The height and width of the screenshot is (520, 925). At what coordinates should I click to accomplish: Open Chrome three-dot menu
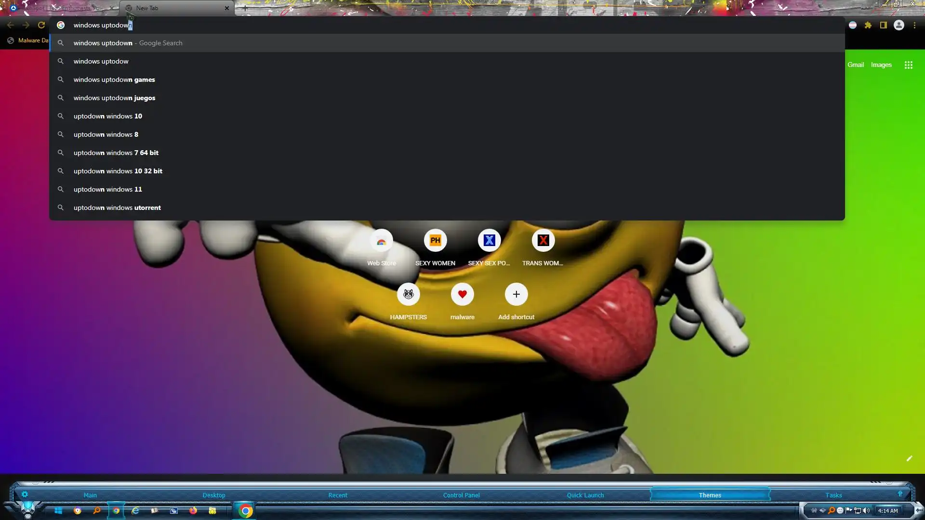(x=914, y=25)
